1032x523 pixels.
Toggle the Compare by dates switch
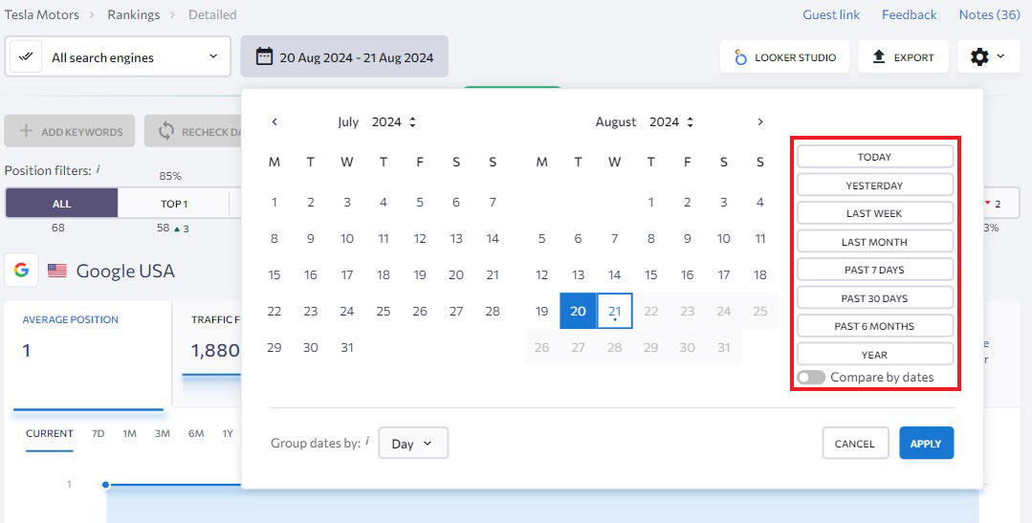(x=811, y=378)
